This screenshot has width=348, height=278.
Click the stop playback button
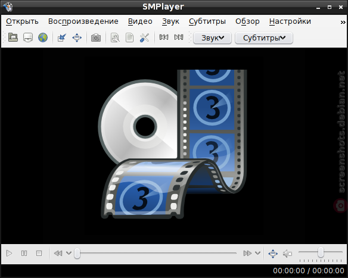(39, 253)
